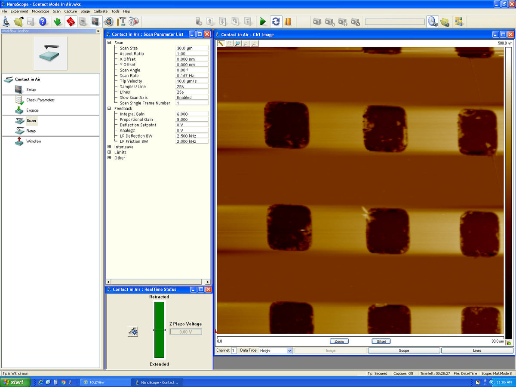Screen dimensions: 516x387
Task: Click the Zoom button below the image
Action: tap(339, 341)
